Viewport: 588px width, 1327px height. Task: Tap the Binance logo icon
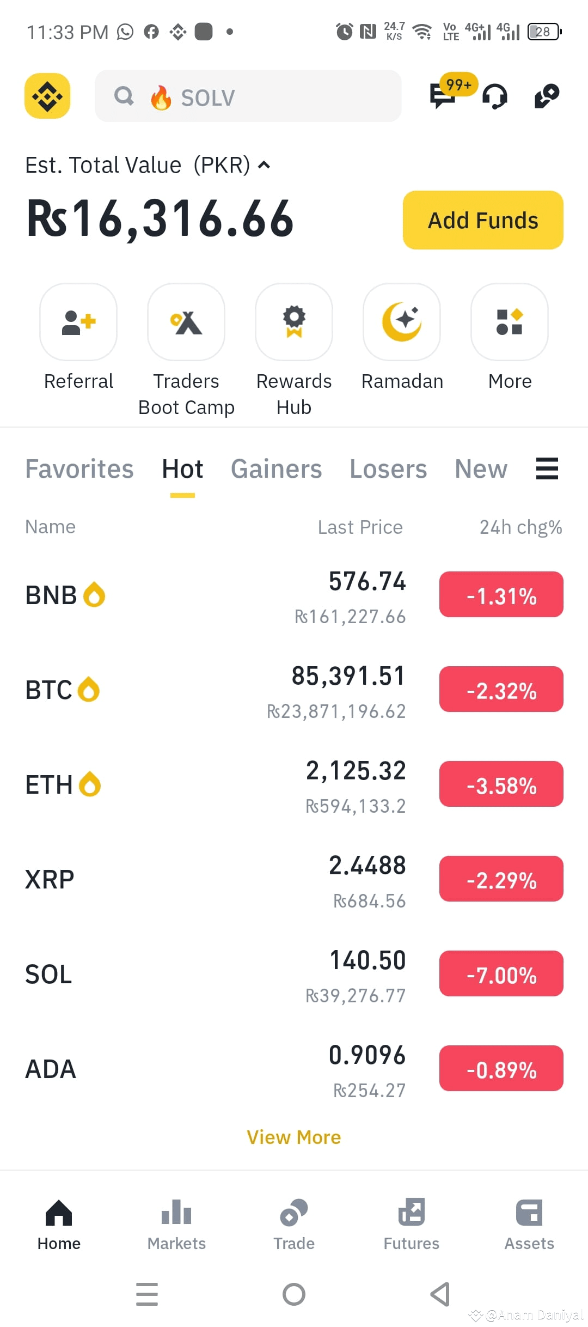tap(47, 96)
